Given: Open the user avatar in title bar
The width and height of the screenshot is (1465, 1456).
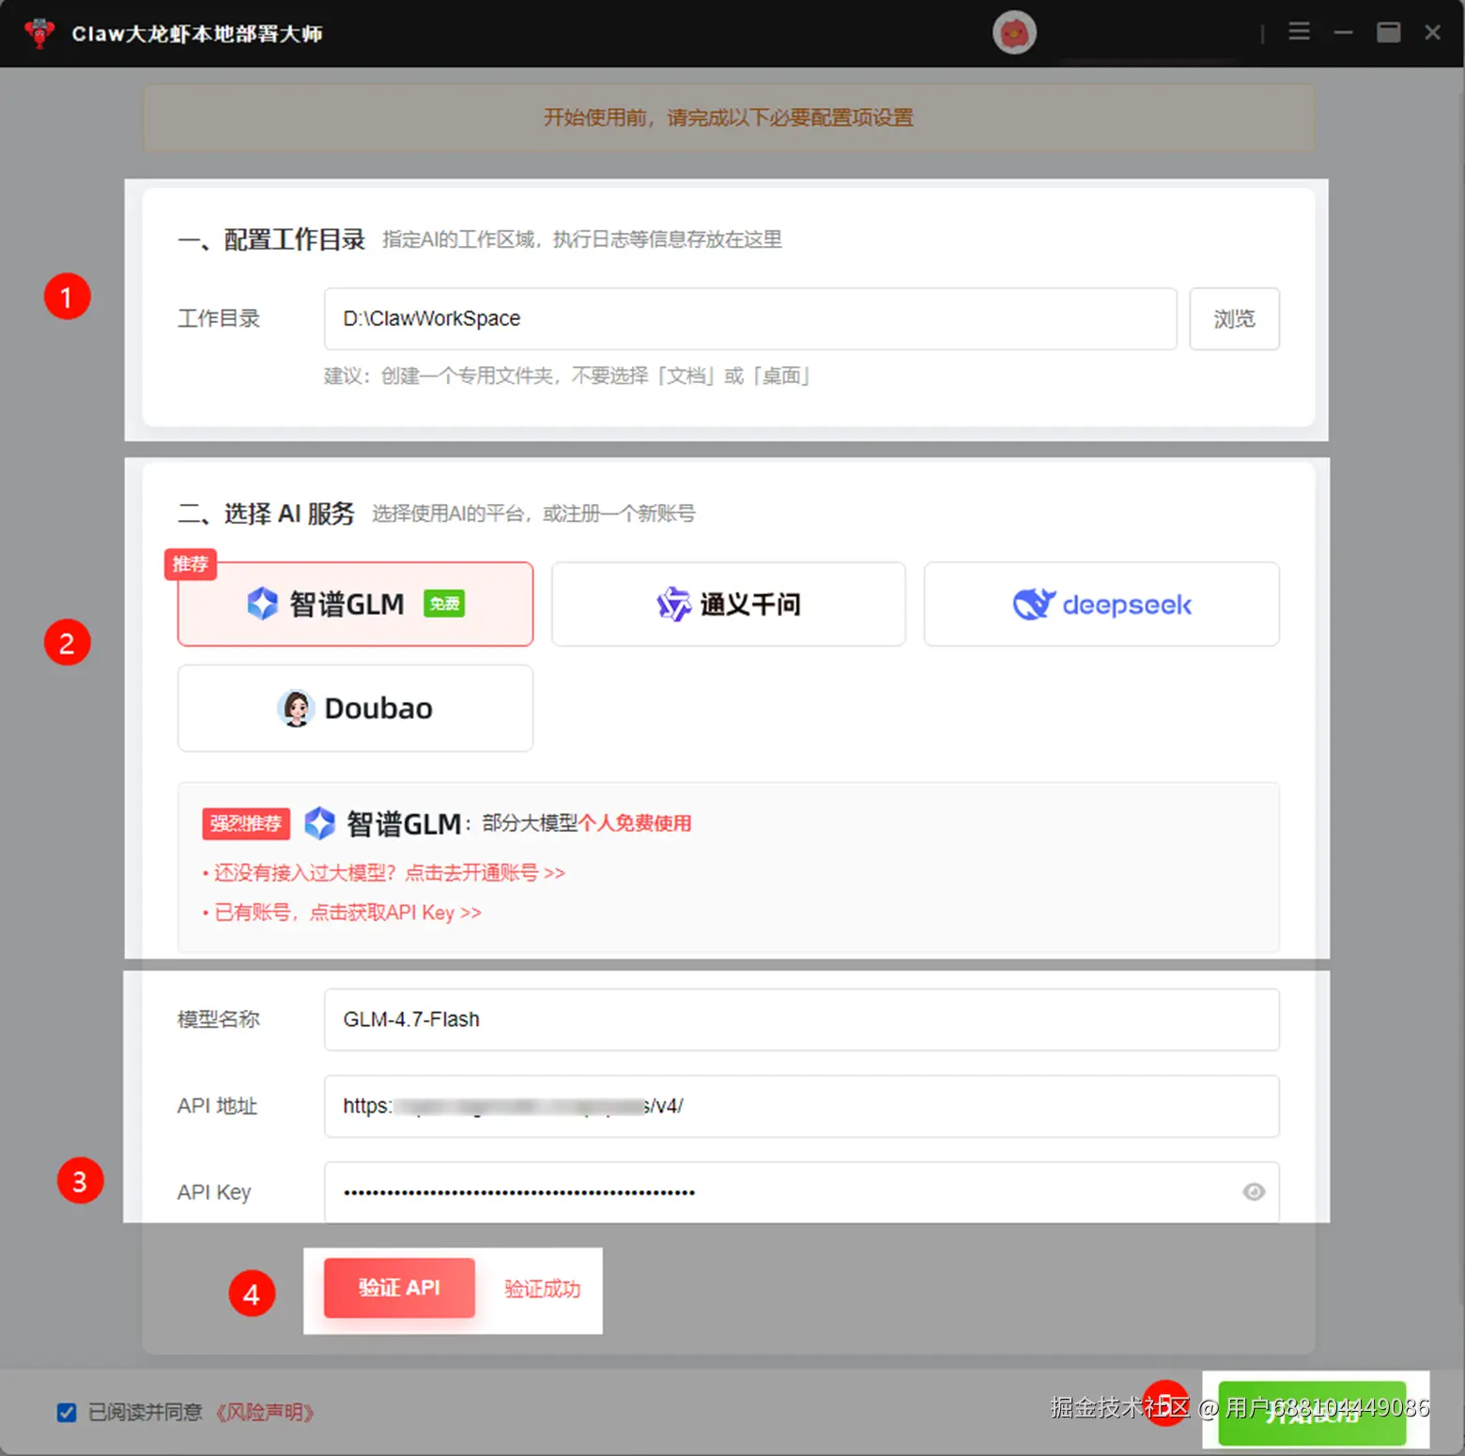Looking at the screenshot, I should [x=1014, y=33].
